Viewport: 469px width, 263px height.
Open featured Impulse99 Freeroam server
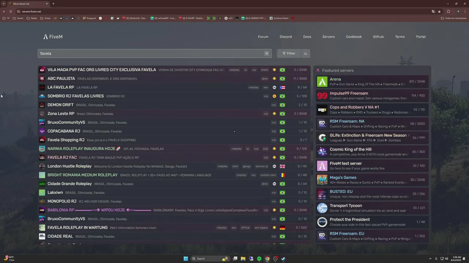[x=372, y=96]
